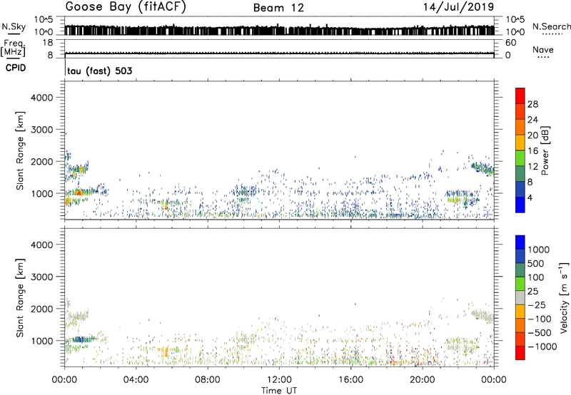Click the '-1000' tick on Velocity scale

[542, 347]
